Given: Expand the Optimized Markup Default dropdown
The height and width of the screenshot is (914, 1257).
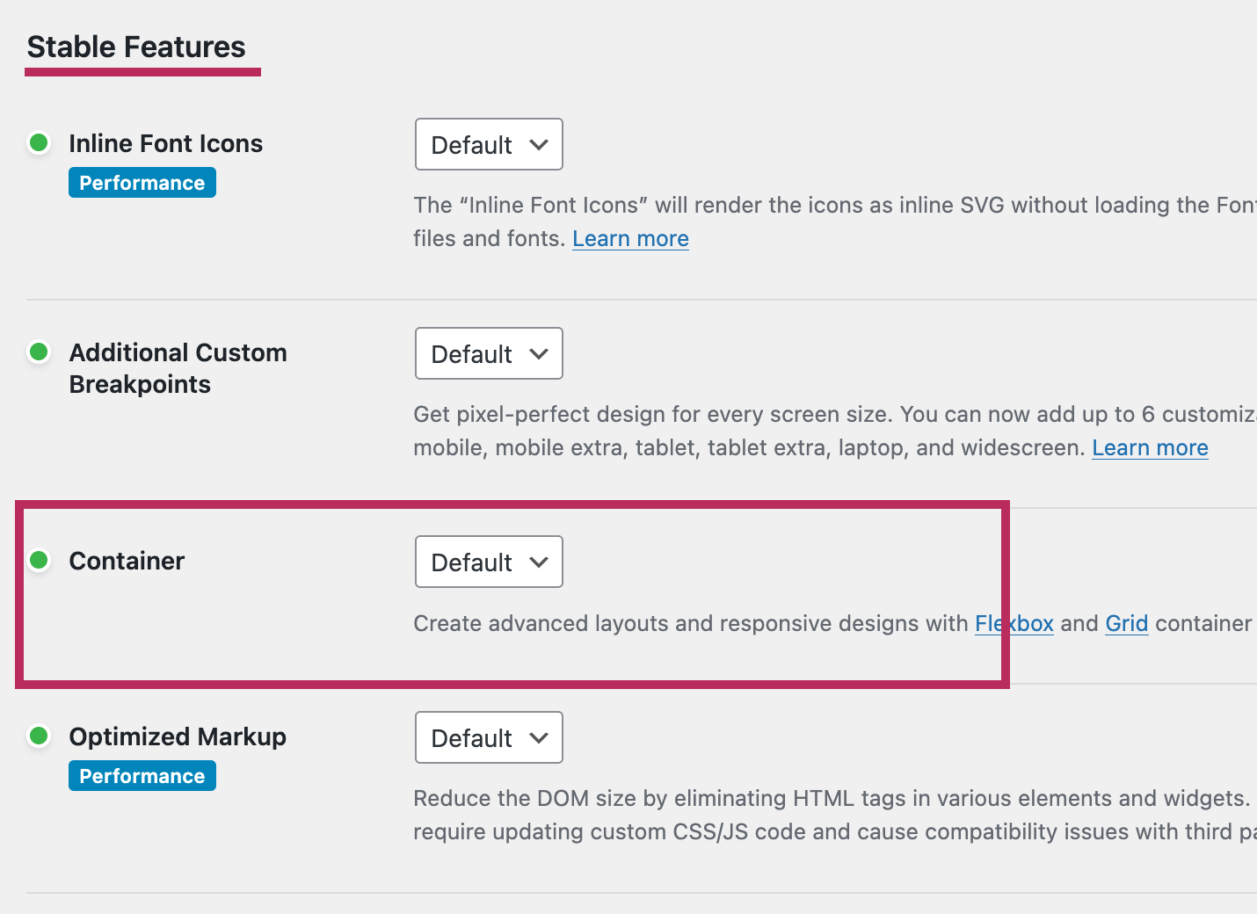Looking at the screenshot, I should pyautogui.click(x=489, y=737).
